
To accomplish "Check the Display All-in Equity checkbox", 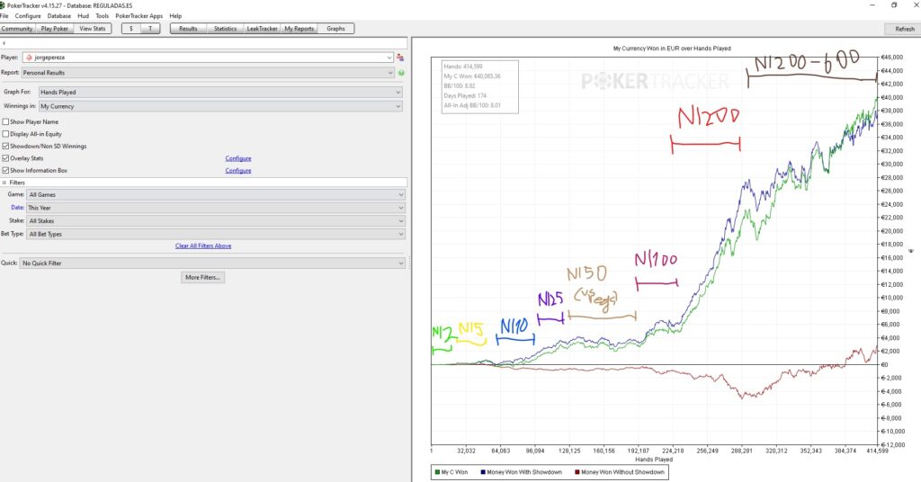I will point(6,134).
